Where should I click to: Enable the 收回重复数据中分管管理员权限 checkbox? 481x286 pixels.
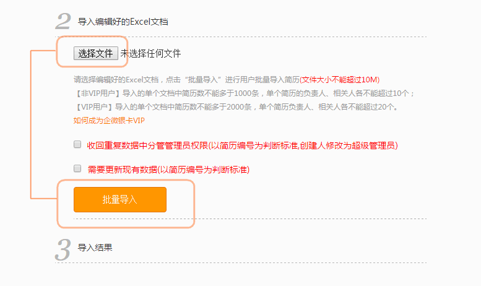(x=77, y=144)
